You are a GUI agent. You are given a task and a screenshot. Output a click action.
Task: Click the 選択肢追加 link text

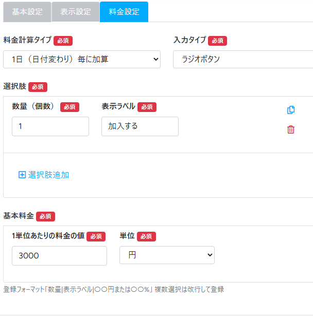48,175
